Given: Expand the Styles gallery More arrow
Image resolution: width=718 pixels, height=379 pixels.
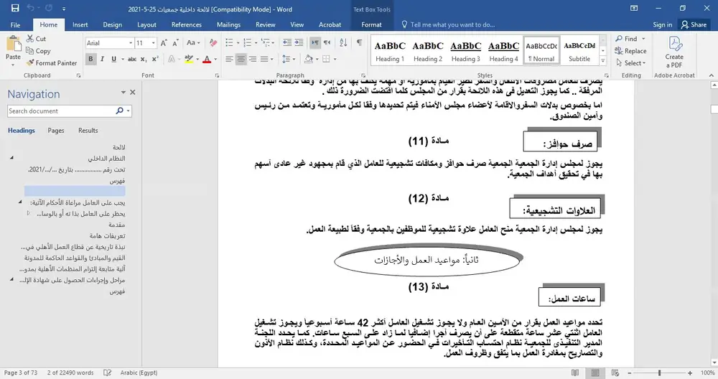Looking at the screenshot, I should pyautogui.click(x=603, y=60).
